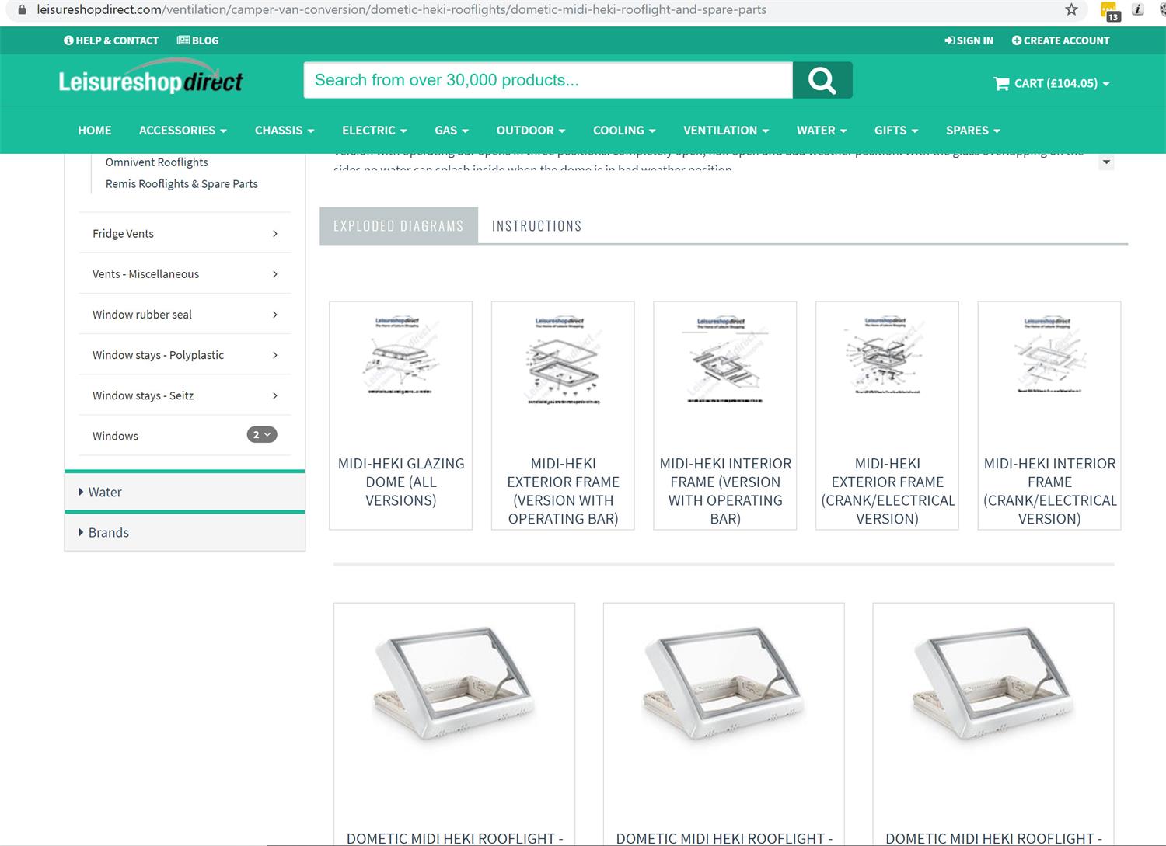
Task: Click Midi-Heki Exterior Frame (Crank/Electrical Version) title
Action: [x=888, y=491]
